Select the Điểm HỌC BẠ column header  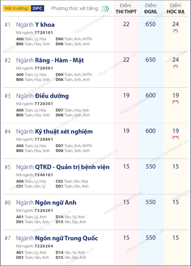pos(175,9)
